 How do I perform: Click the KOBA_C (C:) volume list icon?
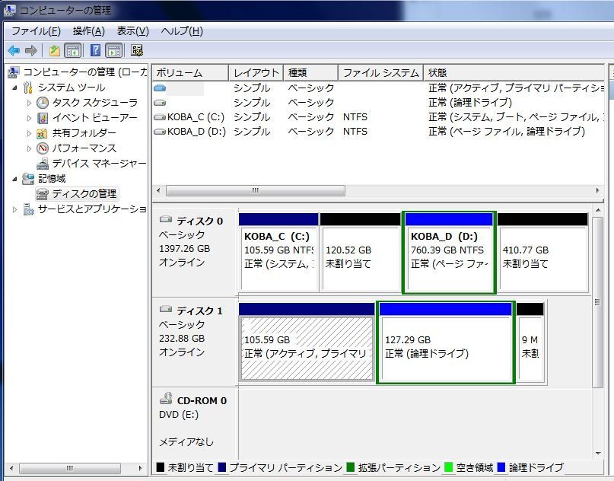tap(159, 117)
